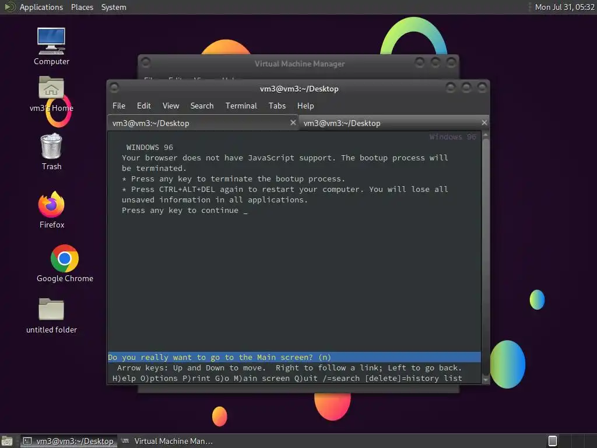Click 'Press any key to terminate' line
This screenshot has width=597, height=448.
point(233,178)
